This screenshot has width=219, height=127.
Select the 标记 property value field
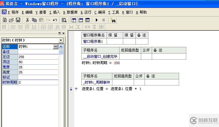(38, 77)
